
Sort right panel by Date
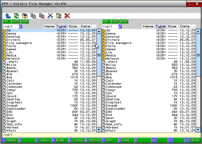click(x=188, y=27)
